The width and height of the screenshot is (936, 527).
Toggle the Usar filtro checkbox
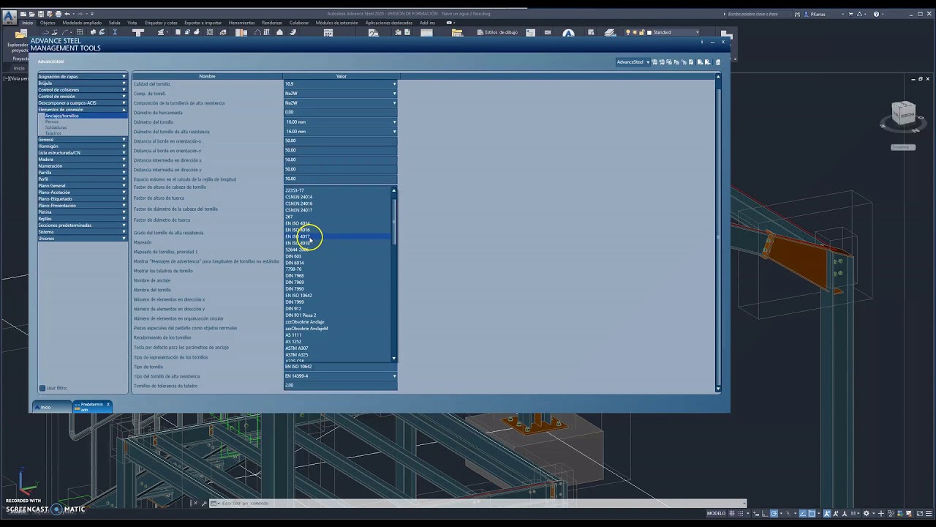(42, 388)
